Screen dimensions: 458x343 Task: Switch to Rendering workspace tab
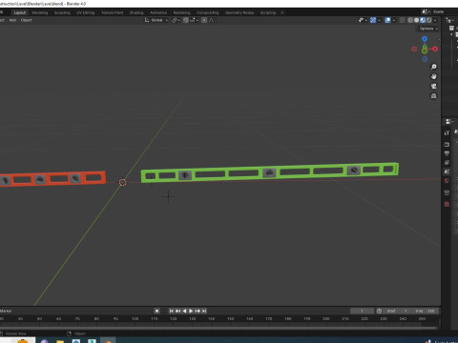click(181, 12)
